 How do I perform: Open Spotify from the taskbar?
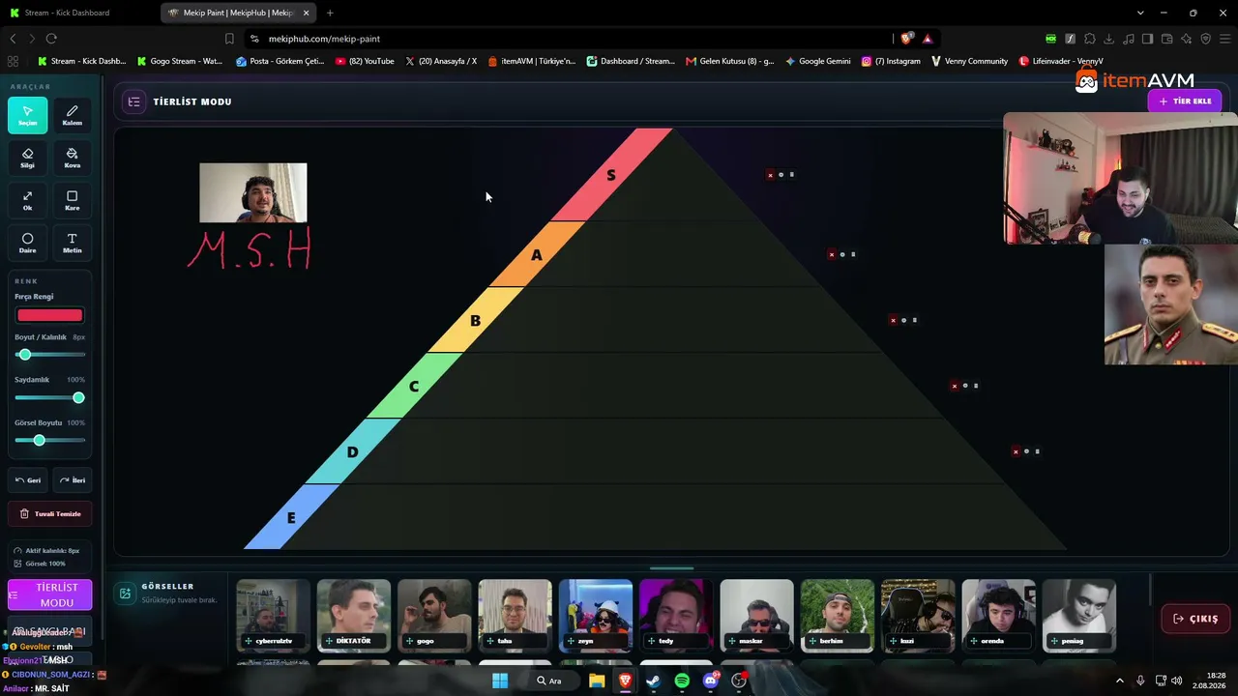(682, 681)
